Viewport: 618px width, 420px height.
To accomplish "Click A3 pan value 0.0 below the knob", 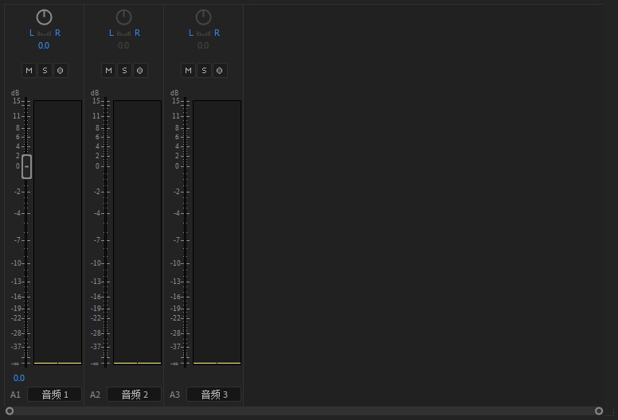I will coord(203,45).
